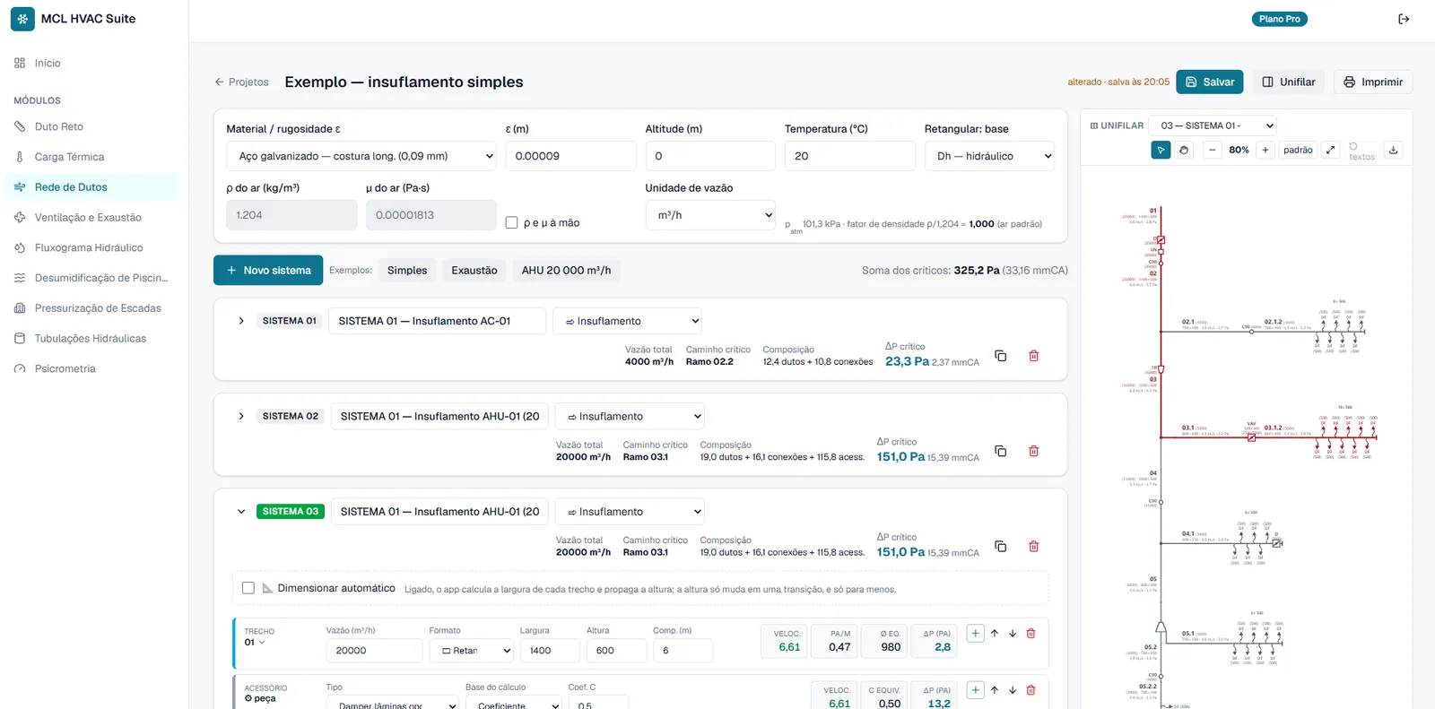Download the unifilar diagram
This screenshot has height=709, width=1435.
[1393, 150]
